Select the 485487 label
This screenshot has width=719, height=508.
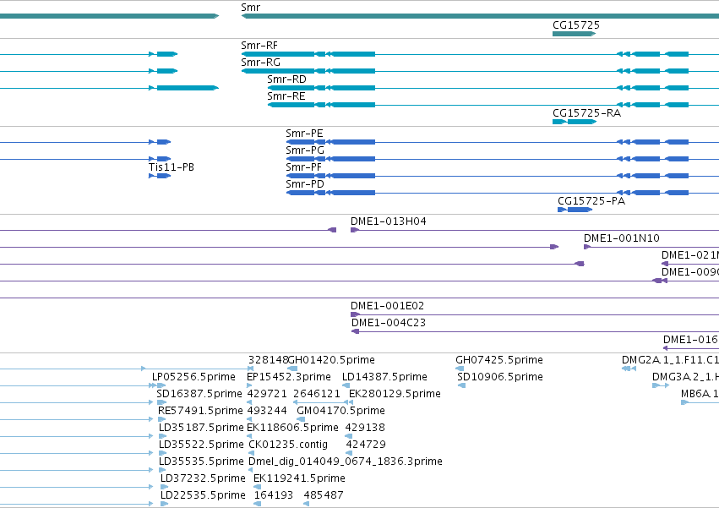click(324, 495)
